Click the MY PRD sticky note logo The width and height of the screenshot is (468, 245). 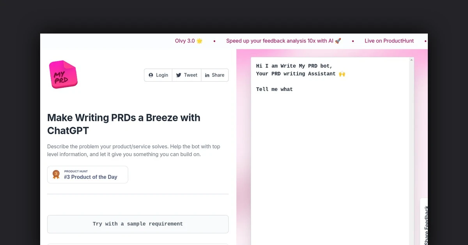pyautogui.click(x=63, y=74)
